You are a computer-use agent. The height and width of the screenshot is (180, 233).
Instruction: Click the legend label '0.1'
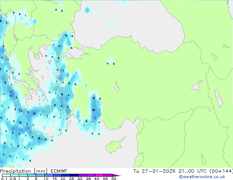click(x=4, y=179)
